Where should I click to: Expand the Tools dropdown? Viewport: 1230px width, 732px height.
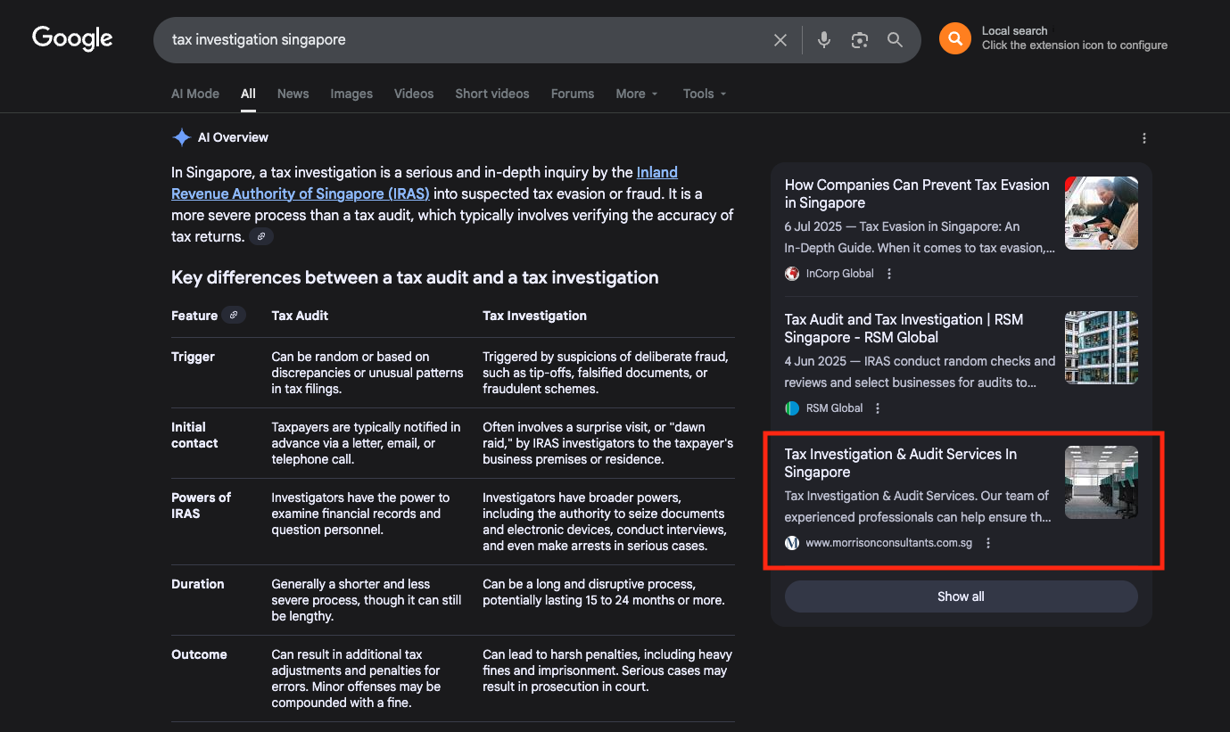tap(705, 94)
